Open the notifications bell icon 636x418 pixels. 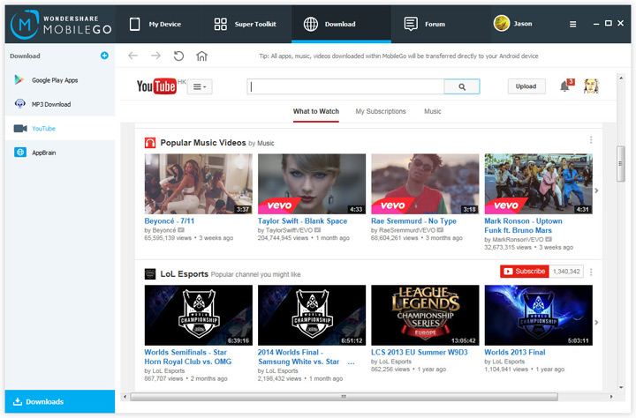click(x=565, y=86)
